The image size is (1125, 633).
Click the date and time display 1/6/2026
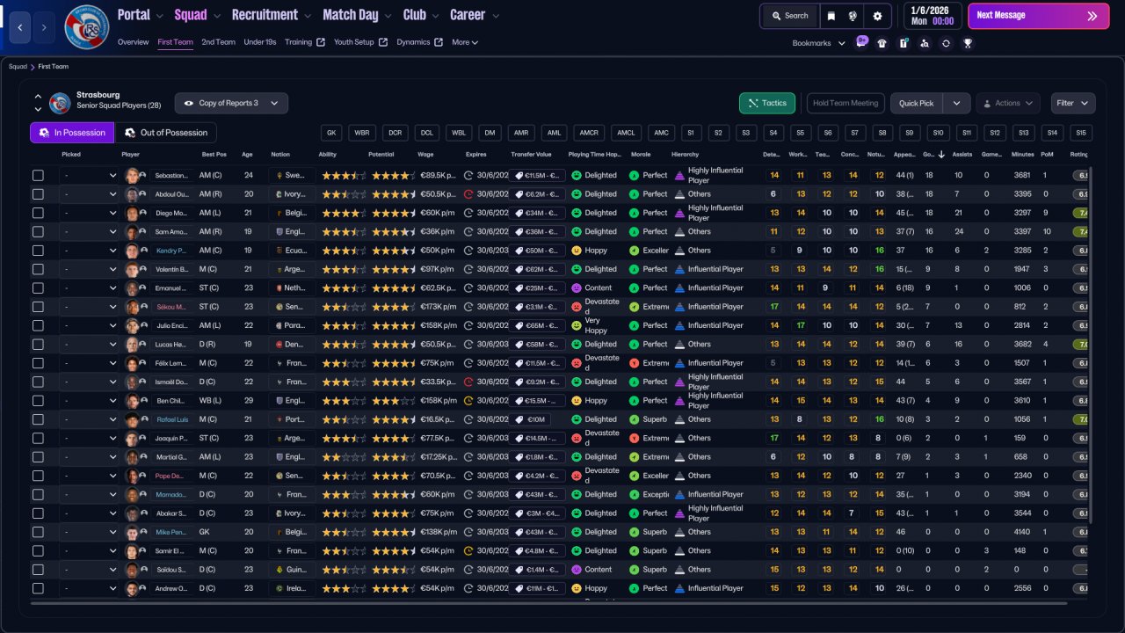pos(931,16)
